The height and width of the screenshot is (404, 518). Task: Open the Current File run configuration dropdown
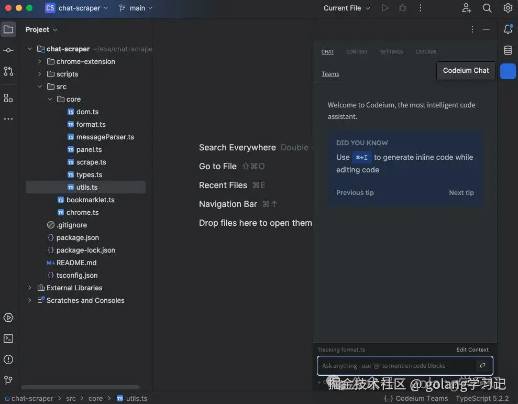point(347,8)
